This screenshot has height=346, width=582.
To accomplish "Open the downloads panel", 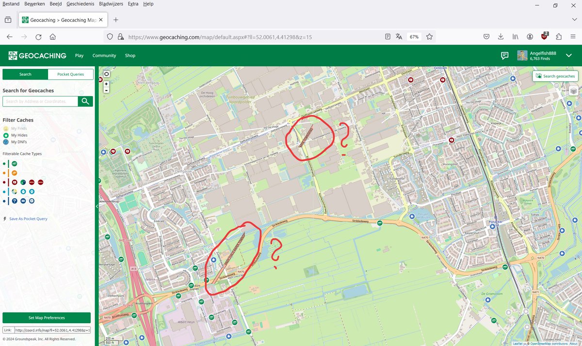I will click(x=501, y=37).
